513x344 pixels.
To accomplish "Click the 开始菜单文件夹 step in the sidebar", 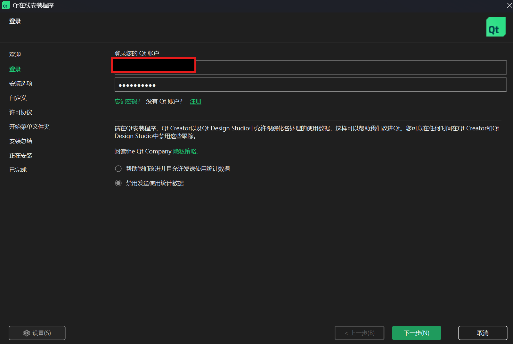I will pyautogui.click(x=29, y=127).
